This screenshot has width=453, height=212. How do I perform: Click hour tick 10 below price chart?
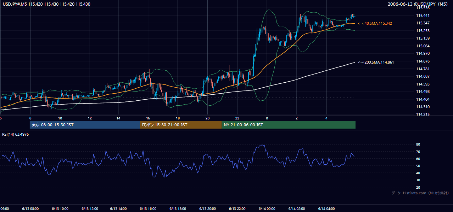click(60, 118)
